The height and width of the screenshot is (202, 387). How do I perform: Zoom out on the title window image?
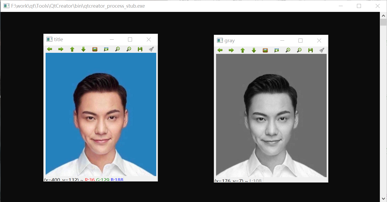129,49
